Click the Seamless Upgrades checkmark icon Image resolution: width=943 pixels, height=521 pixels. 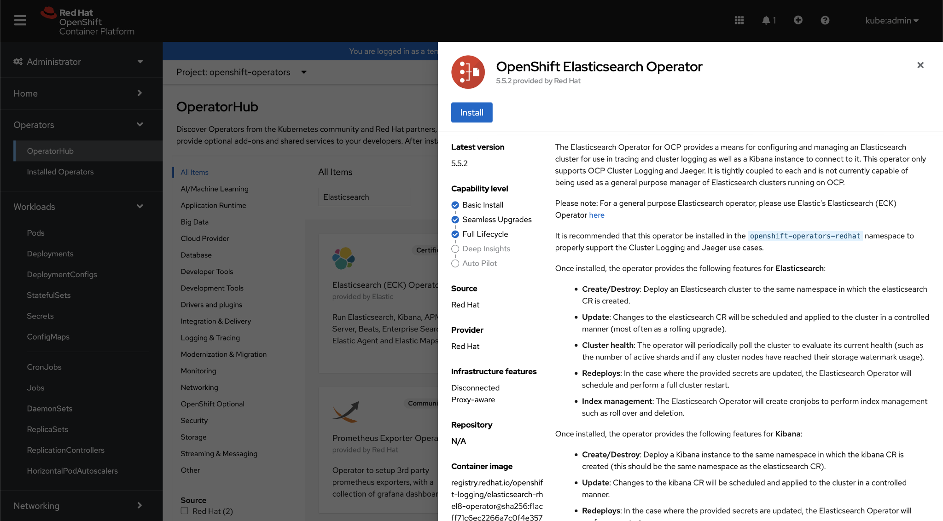(455, 220)
